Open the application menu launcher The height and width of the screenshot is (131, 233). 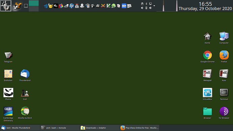pyautogui.click(x=6, y=6)
